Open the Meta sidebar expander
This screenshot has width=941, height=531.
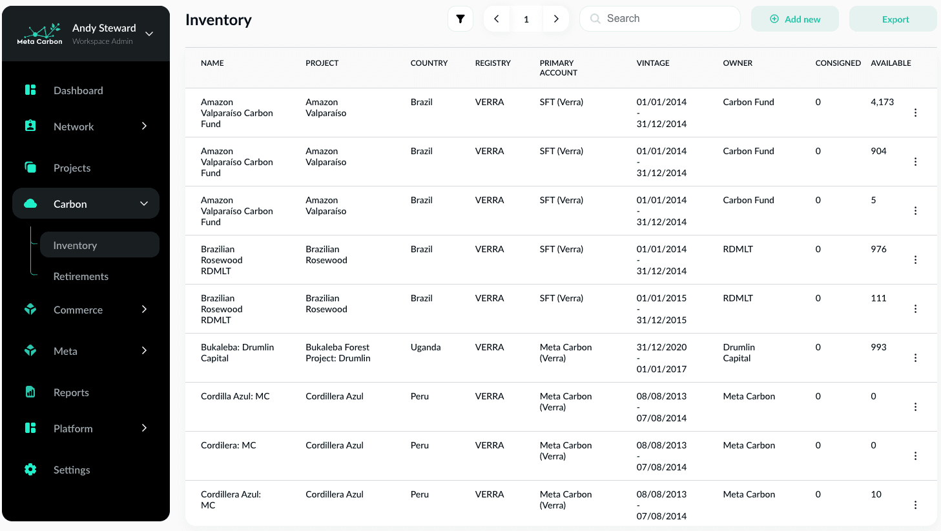tap(143, 351)
